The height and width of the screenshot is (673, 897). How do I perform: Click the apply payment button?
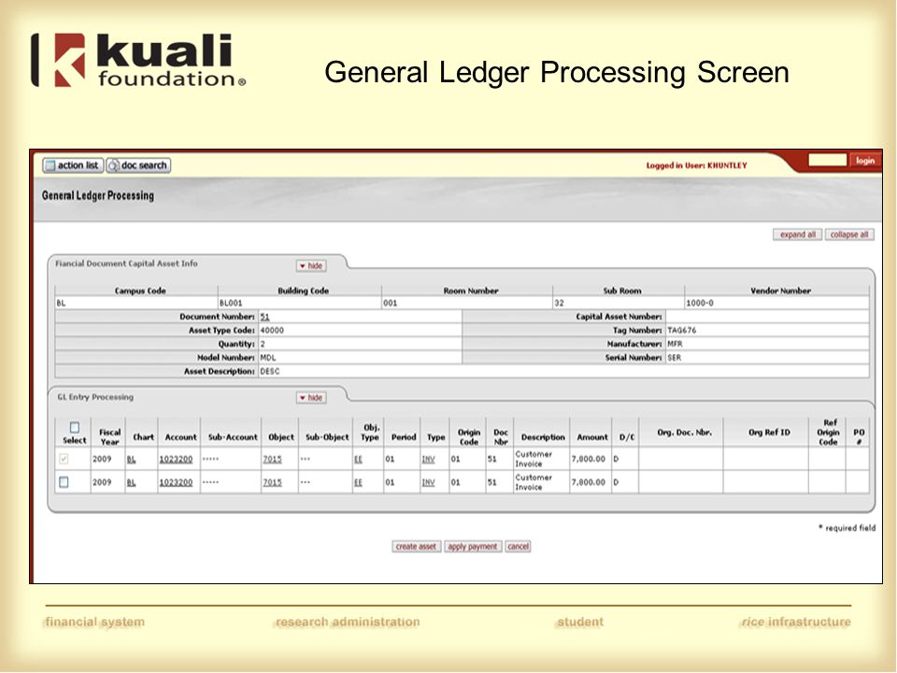[x=473, y=547]
